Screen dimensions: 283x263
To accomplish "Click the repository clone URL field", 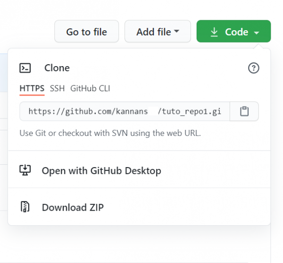I will pos(125,111).
